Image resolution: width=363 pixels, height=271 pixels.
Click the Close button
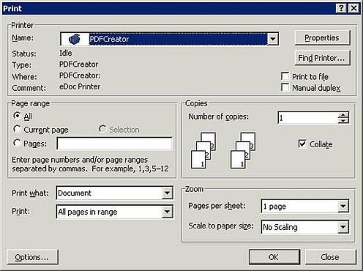tap(330, 257)
